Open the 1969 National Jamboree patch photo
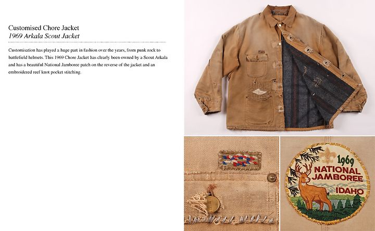 coord(328,184)
